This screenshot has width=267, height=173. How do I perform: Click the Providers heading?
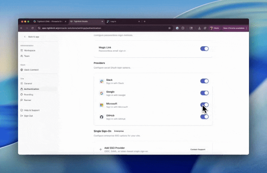pos(99,63)
